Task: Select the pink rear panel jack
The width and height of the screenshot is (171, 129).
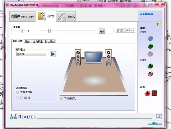Action: pyautogui.click(x=150, y=54)
